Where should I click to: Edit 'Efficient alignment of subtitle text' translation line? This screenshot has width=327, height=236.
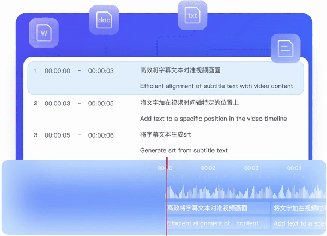tap(216, 86)
